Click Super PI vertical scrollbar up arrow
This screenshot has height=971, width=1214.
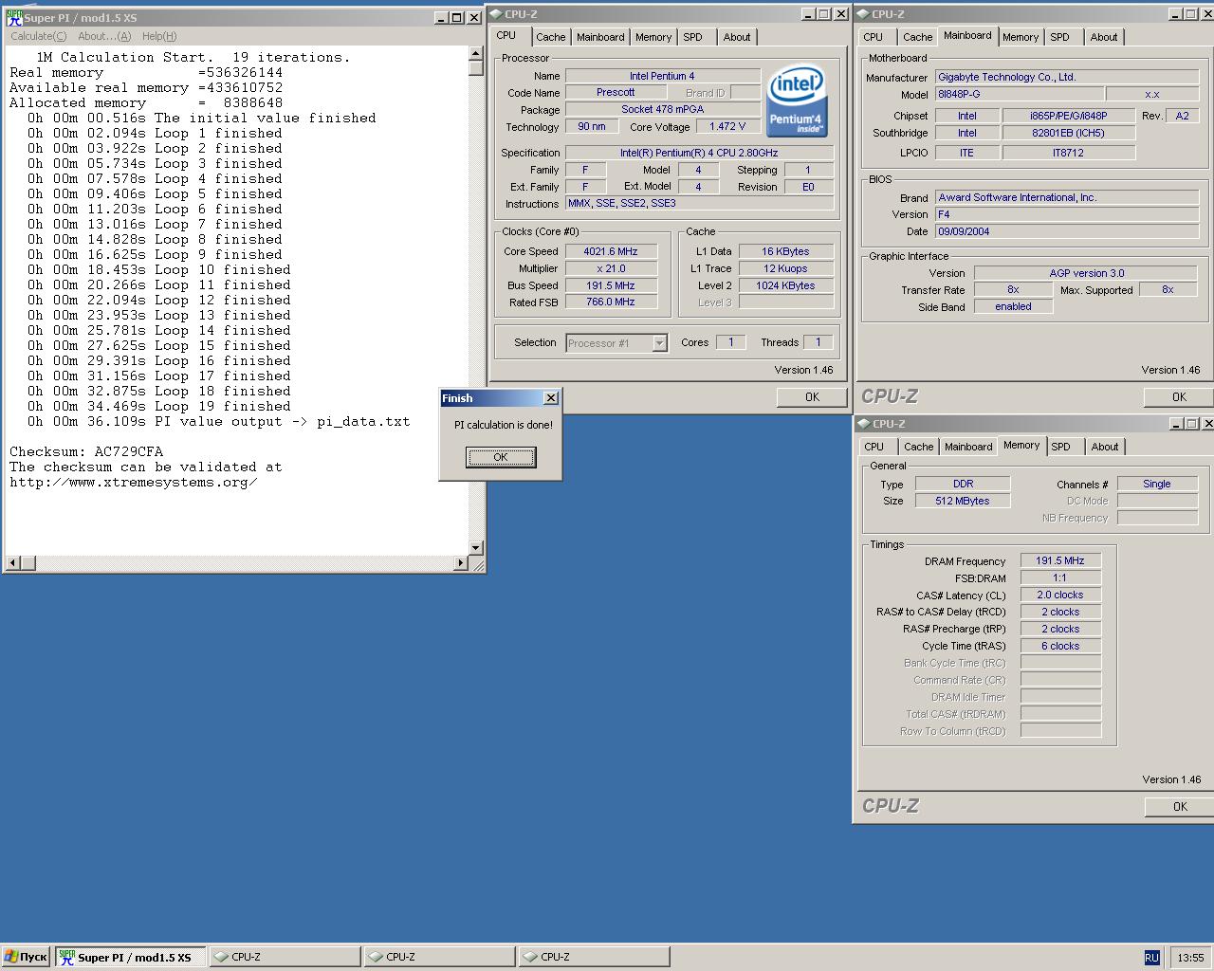[476, 53]
